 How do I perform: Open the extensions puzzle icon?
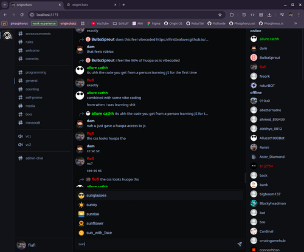coord(232,15)
